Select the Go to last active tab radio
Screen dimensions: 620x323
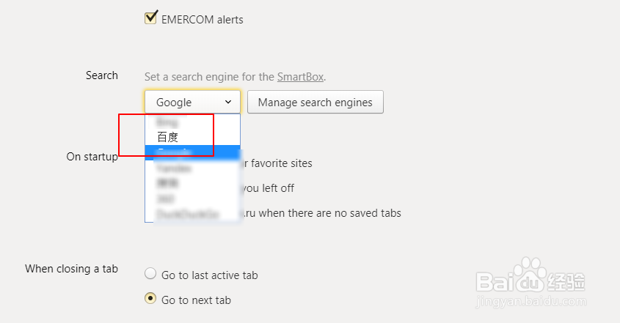(x=150, y=273)
